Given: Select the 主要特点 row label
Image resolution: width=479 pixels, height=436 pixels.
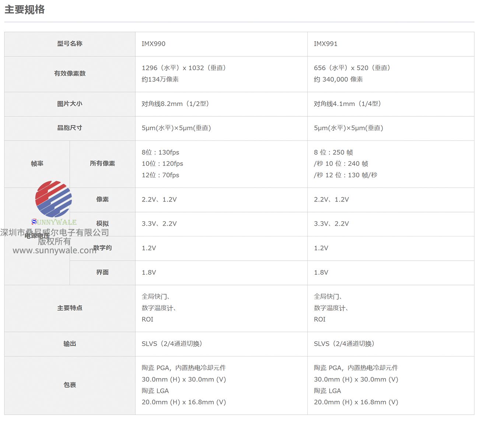Looking at the screenshot, I should tap(70, 308).
